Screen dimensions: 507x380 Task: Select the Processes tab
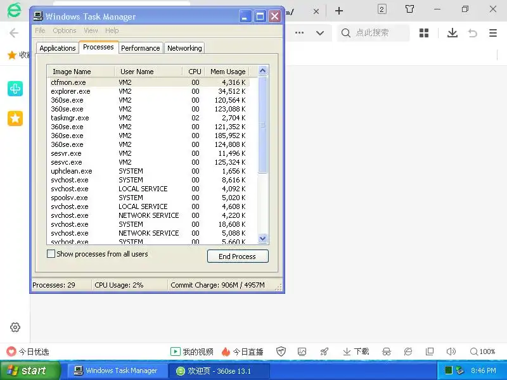pyautogui.click(x=98, y=47)
